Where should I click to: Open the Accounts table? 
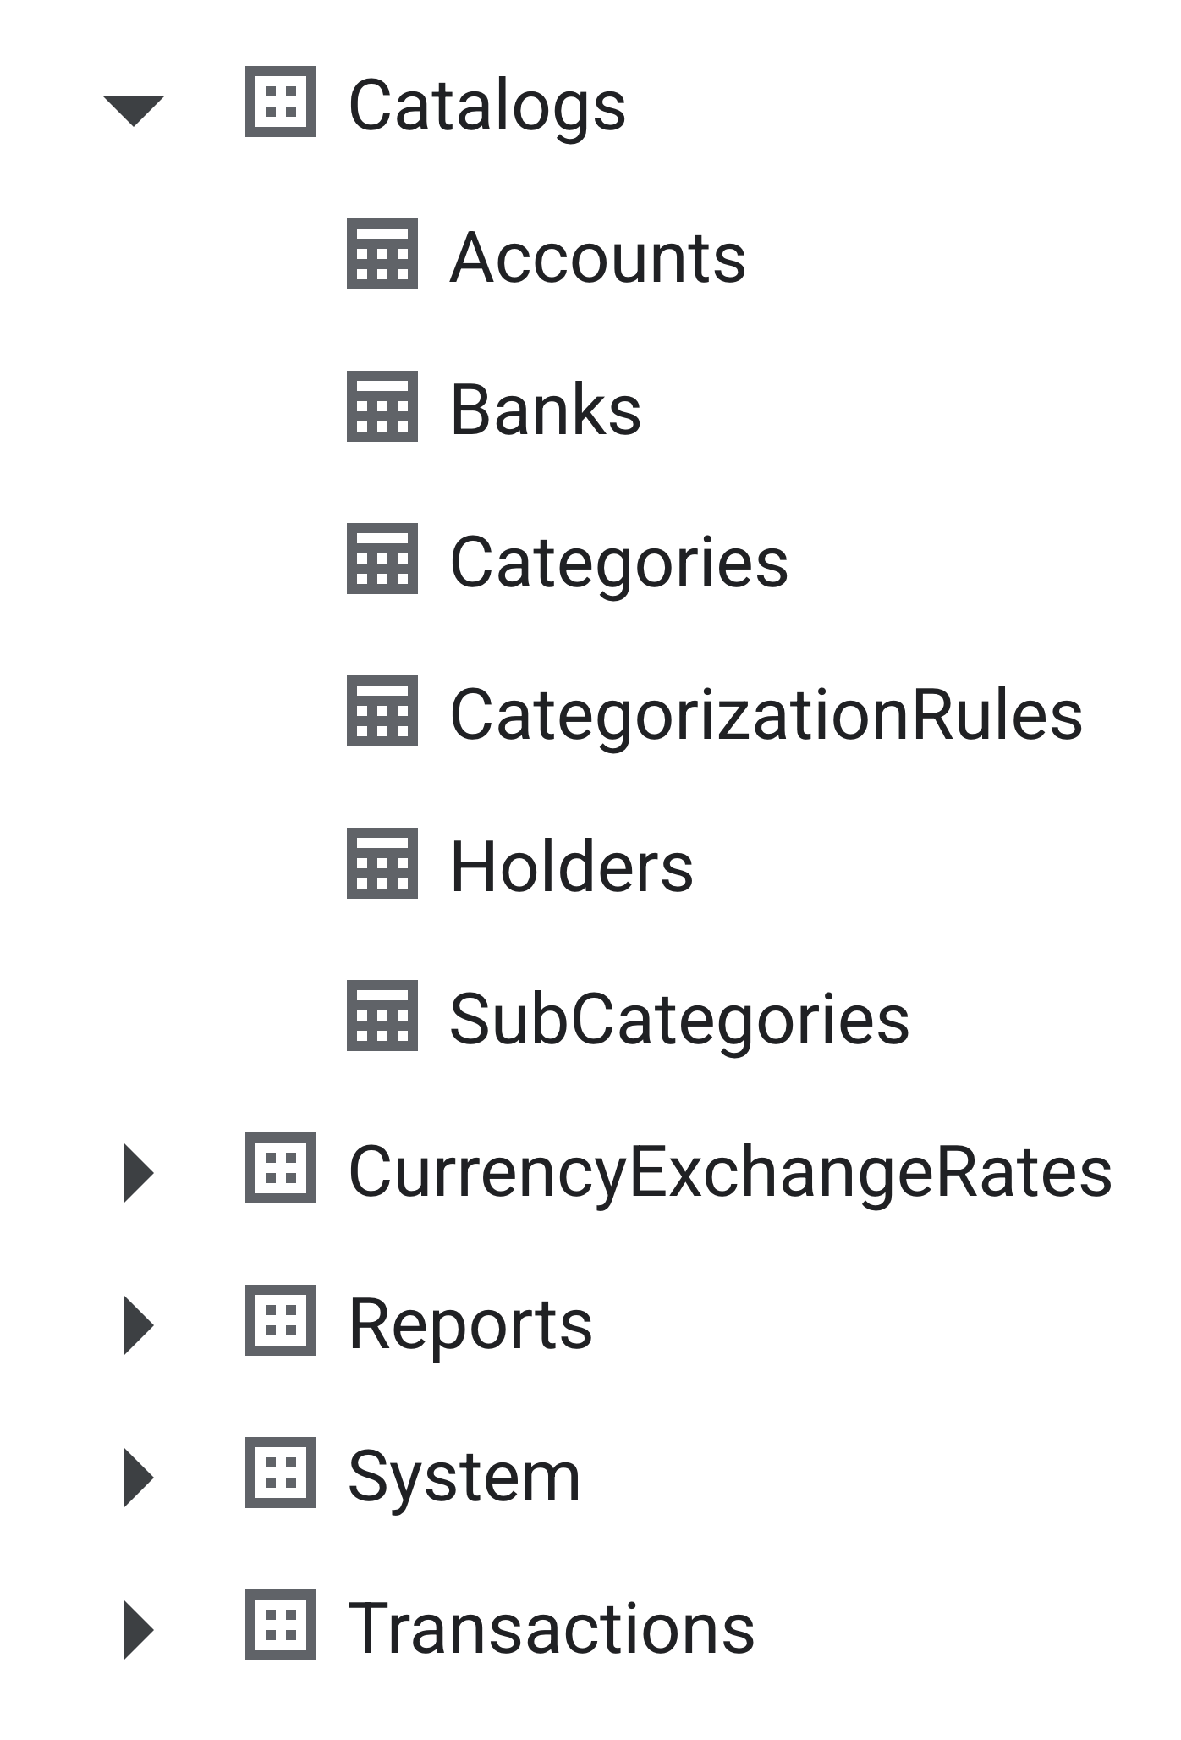pyautogui.click(x=598, y=257)
